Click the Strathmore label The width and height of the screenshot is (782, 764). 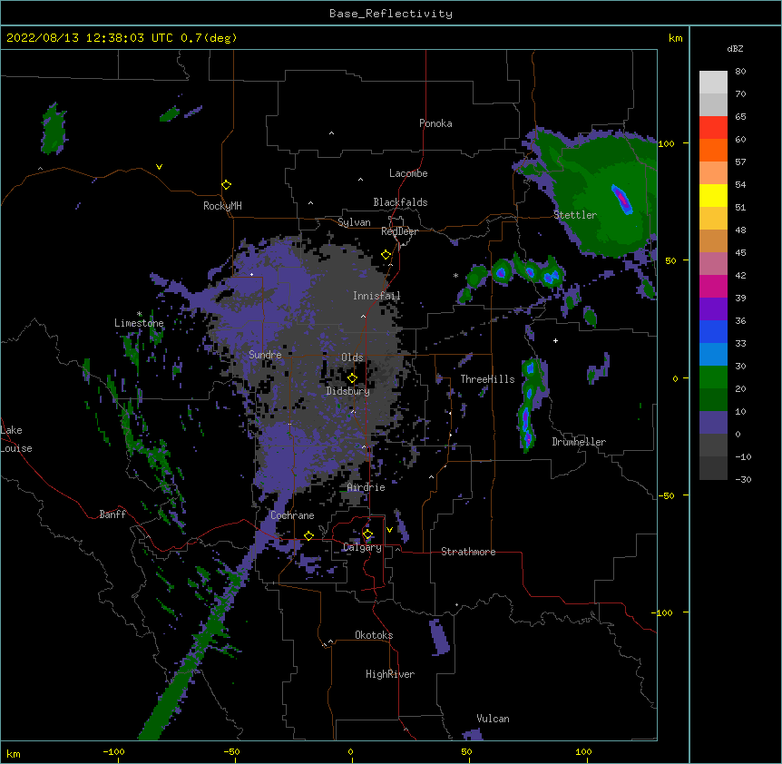[x=468, y=552]
